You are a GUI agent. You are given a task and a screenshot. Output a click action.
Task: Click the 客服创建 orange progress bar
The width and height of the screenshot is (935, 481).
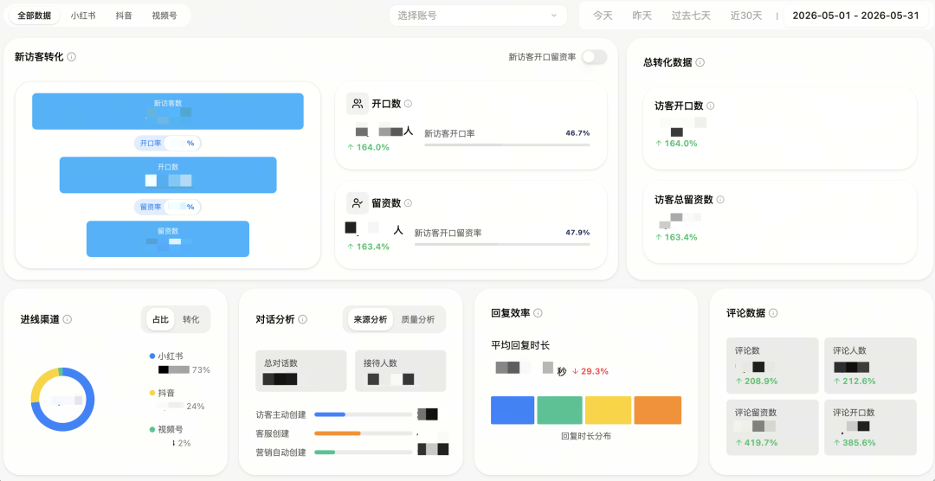coord(363,433)
